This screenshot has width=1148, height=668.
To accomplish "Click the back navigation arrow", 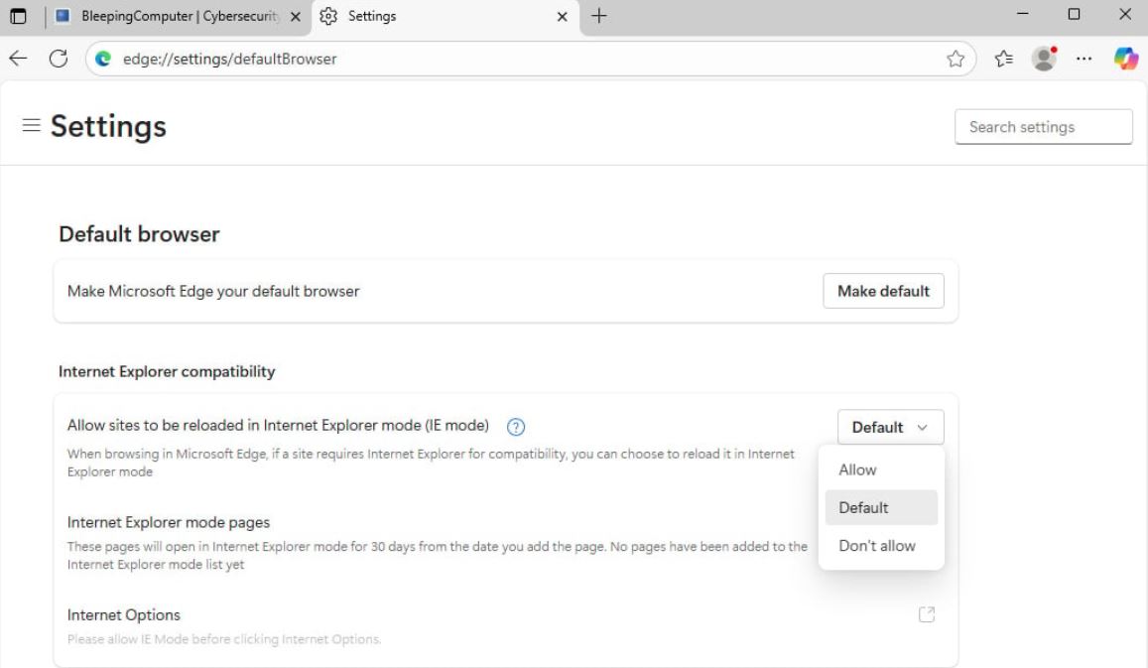I will [x=18, y=59].
